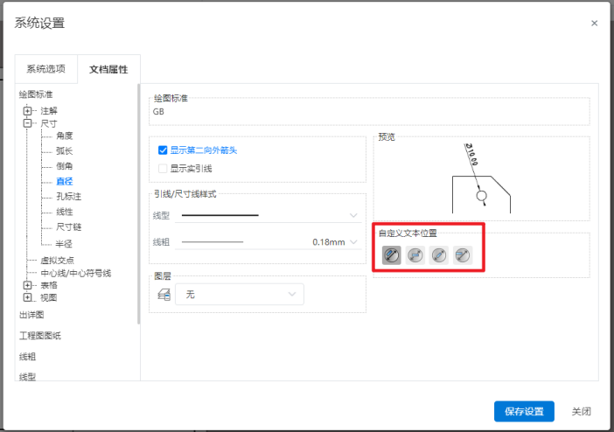Select the fourth custom text position icon
The width and height of the screenshot is (614, 432).
click(463, 255)
